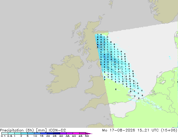Viewport: 178px width, 137px height.
Task: Select the 30–35 mm purple legend swatch
Action: (63, 133)
